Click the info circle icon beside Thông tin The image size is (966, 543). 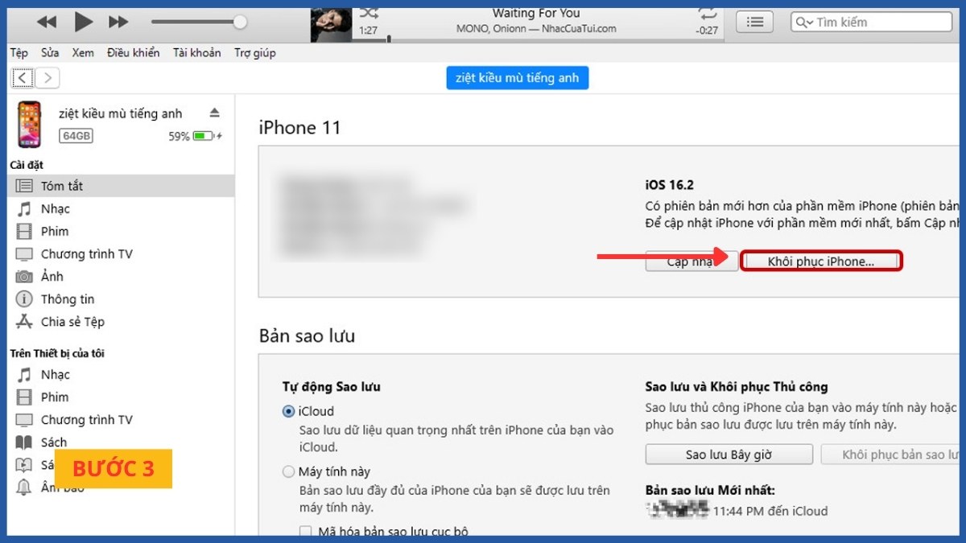pos(25,298)
